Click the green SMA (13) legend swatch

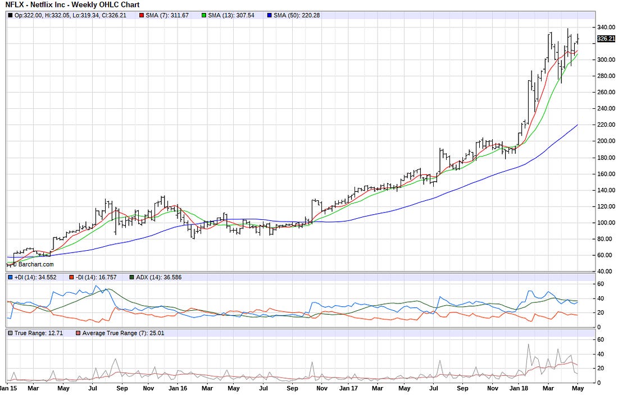204,15
